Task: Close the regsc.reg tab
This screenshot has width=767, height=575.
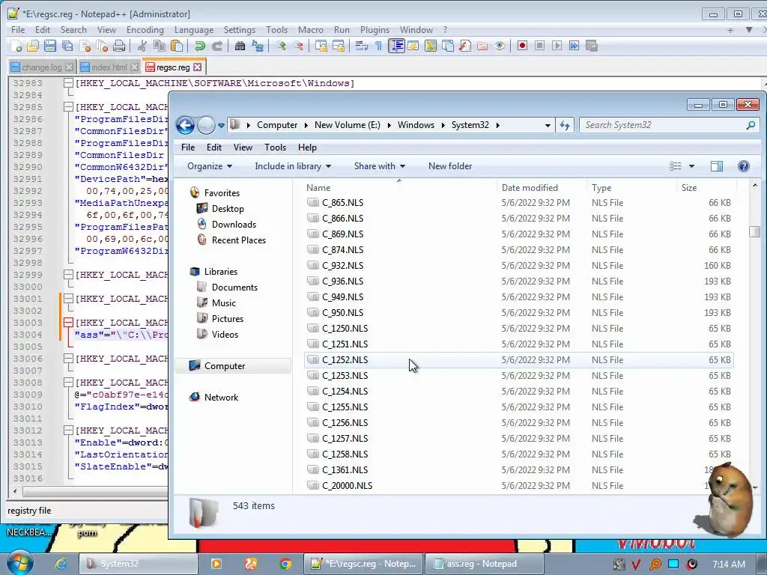Action: click(x=197, y=67)
